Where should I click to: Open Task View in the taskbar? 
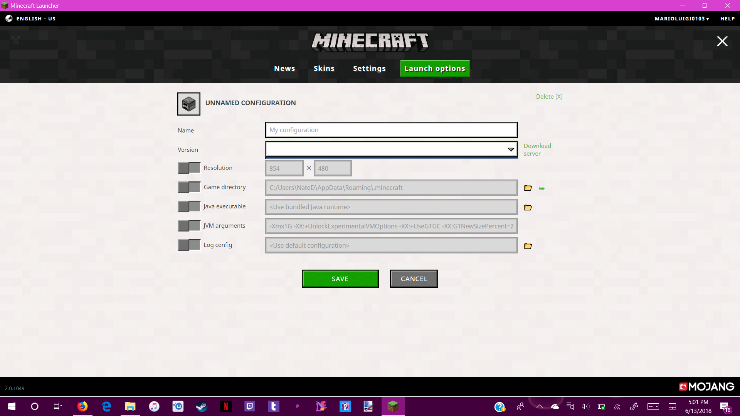pos(58,406)
